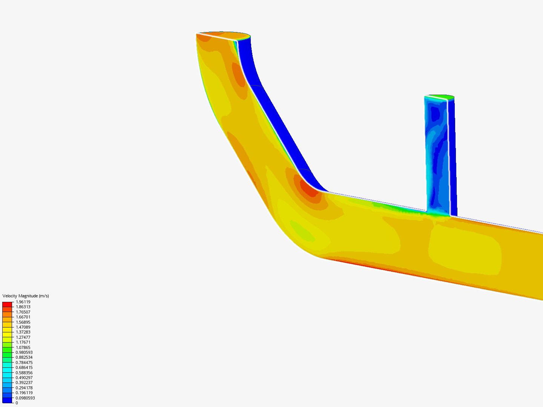Pick the green legend band between 0.980593 and 0.882534
This screenshot has height=407, width=543.
click(7, 355)
